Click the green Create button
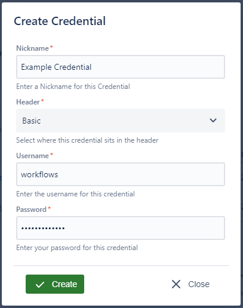 (x=55, y=284)
